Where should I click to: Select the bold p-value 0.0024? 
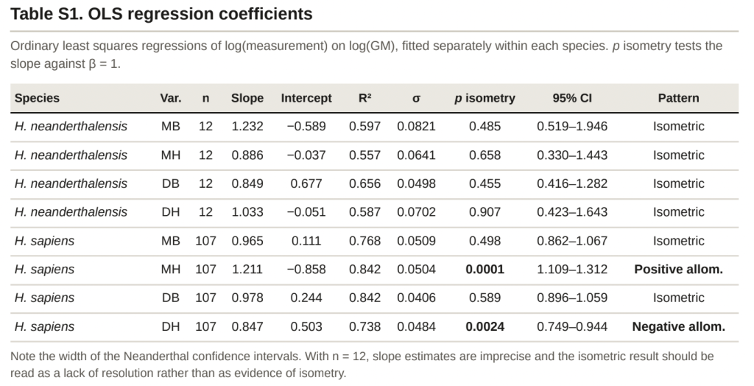(485, 327)
